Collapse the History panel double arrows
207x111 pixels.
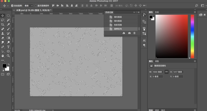(134, 12)
